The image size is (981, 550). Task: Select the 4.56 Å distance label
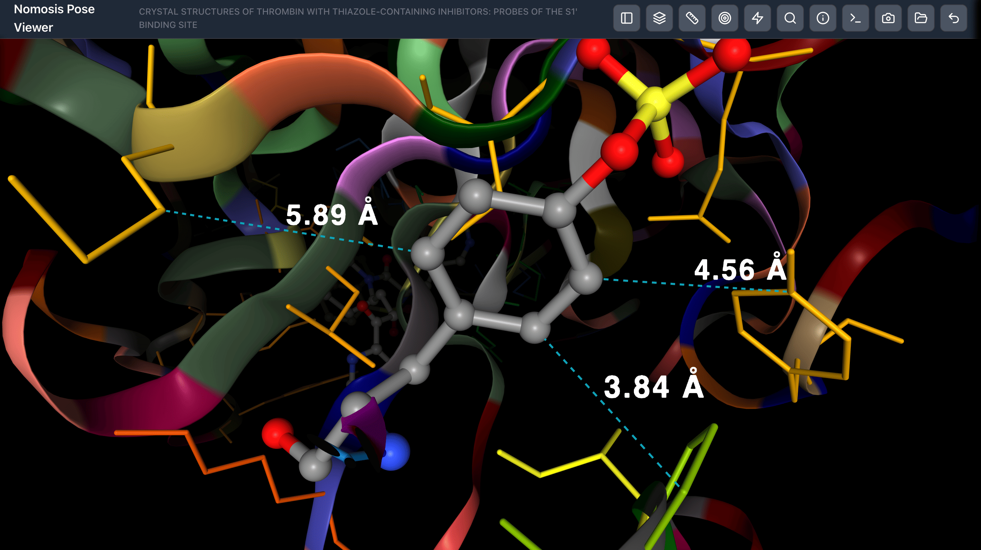click(x=740, y=270)
